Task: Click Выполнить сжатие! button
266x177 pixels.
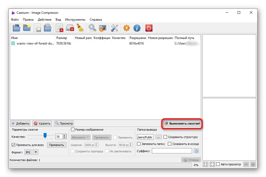Action: (182, 123)
